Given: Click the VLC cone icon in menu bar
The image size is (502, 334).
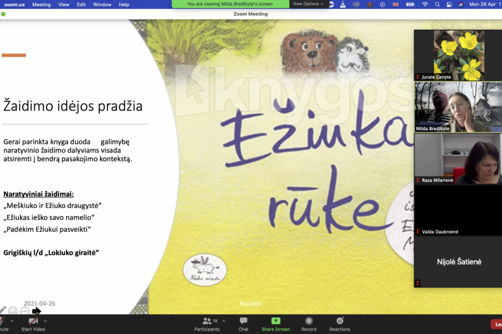Looking at the screenshot, I should click(x=343, y=4).
